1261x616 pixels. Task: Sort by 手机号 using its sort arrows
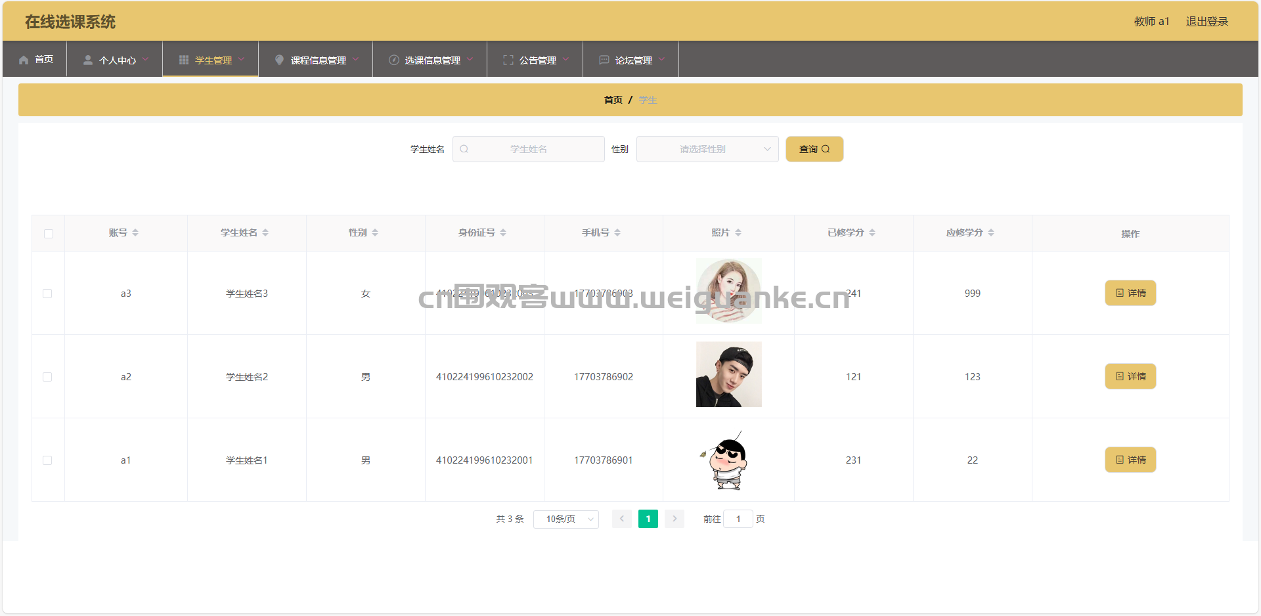[x=617, y=232]
